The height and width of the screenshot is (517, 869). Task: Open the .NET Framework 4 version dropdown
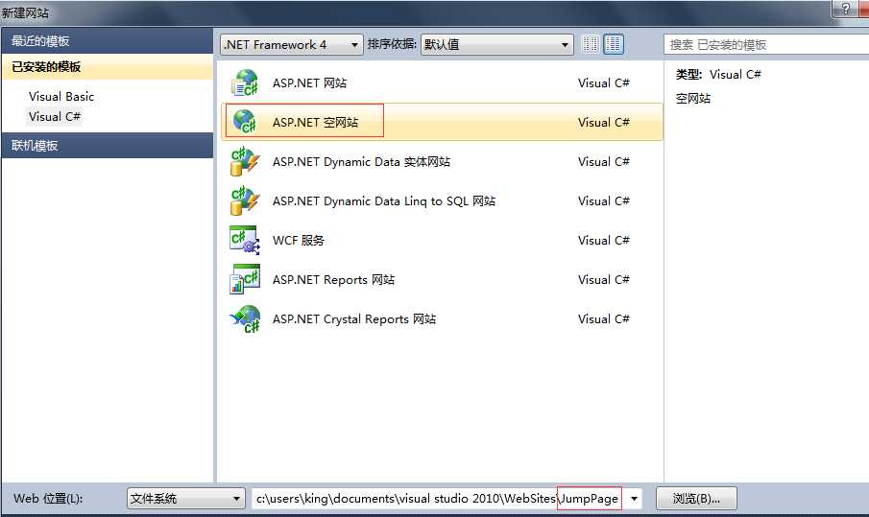point(292,45)
